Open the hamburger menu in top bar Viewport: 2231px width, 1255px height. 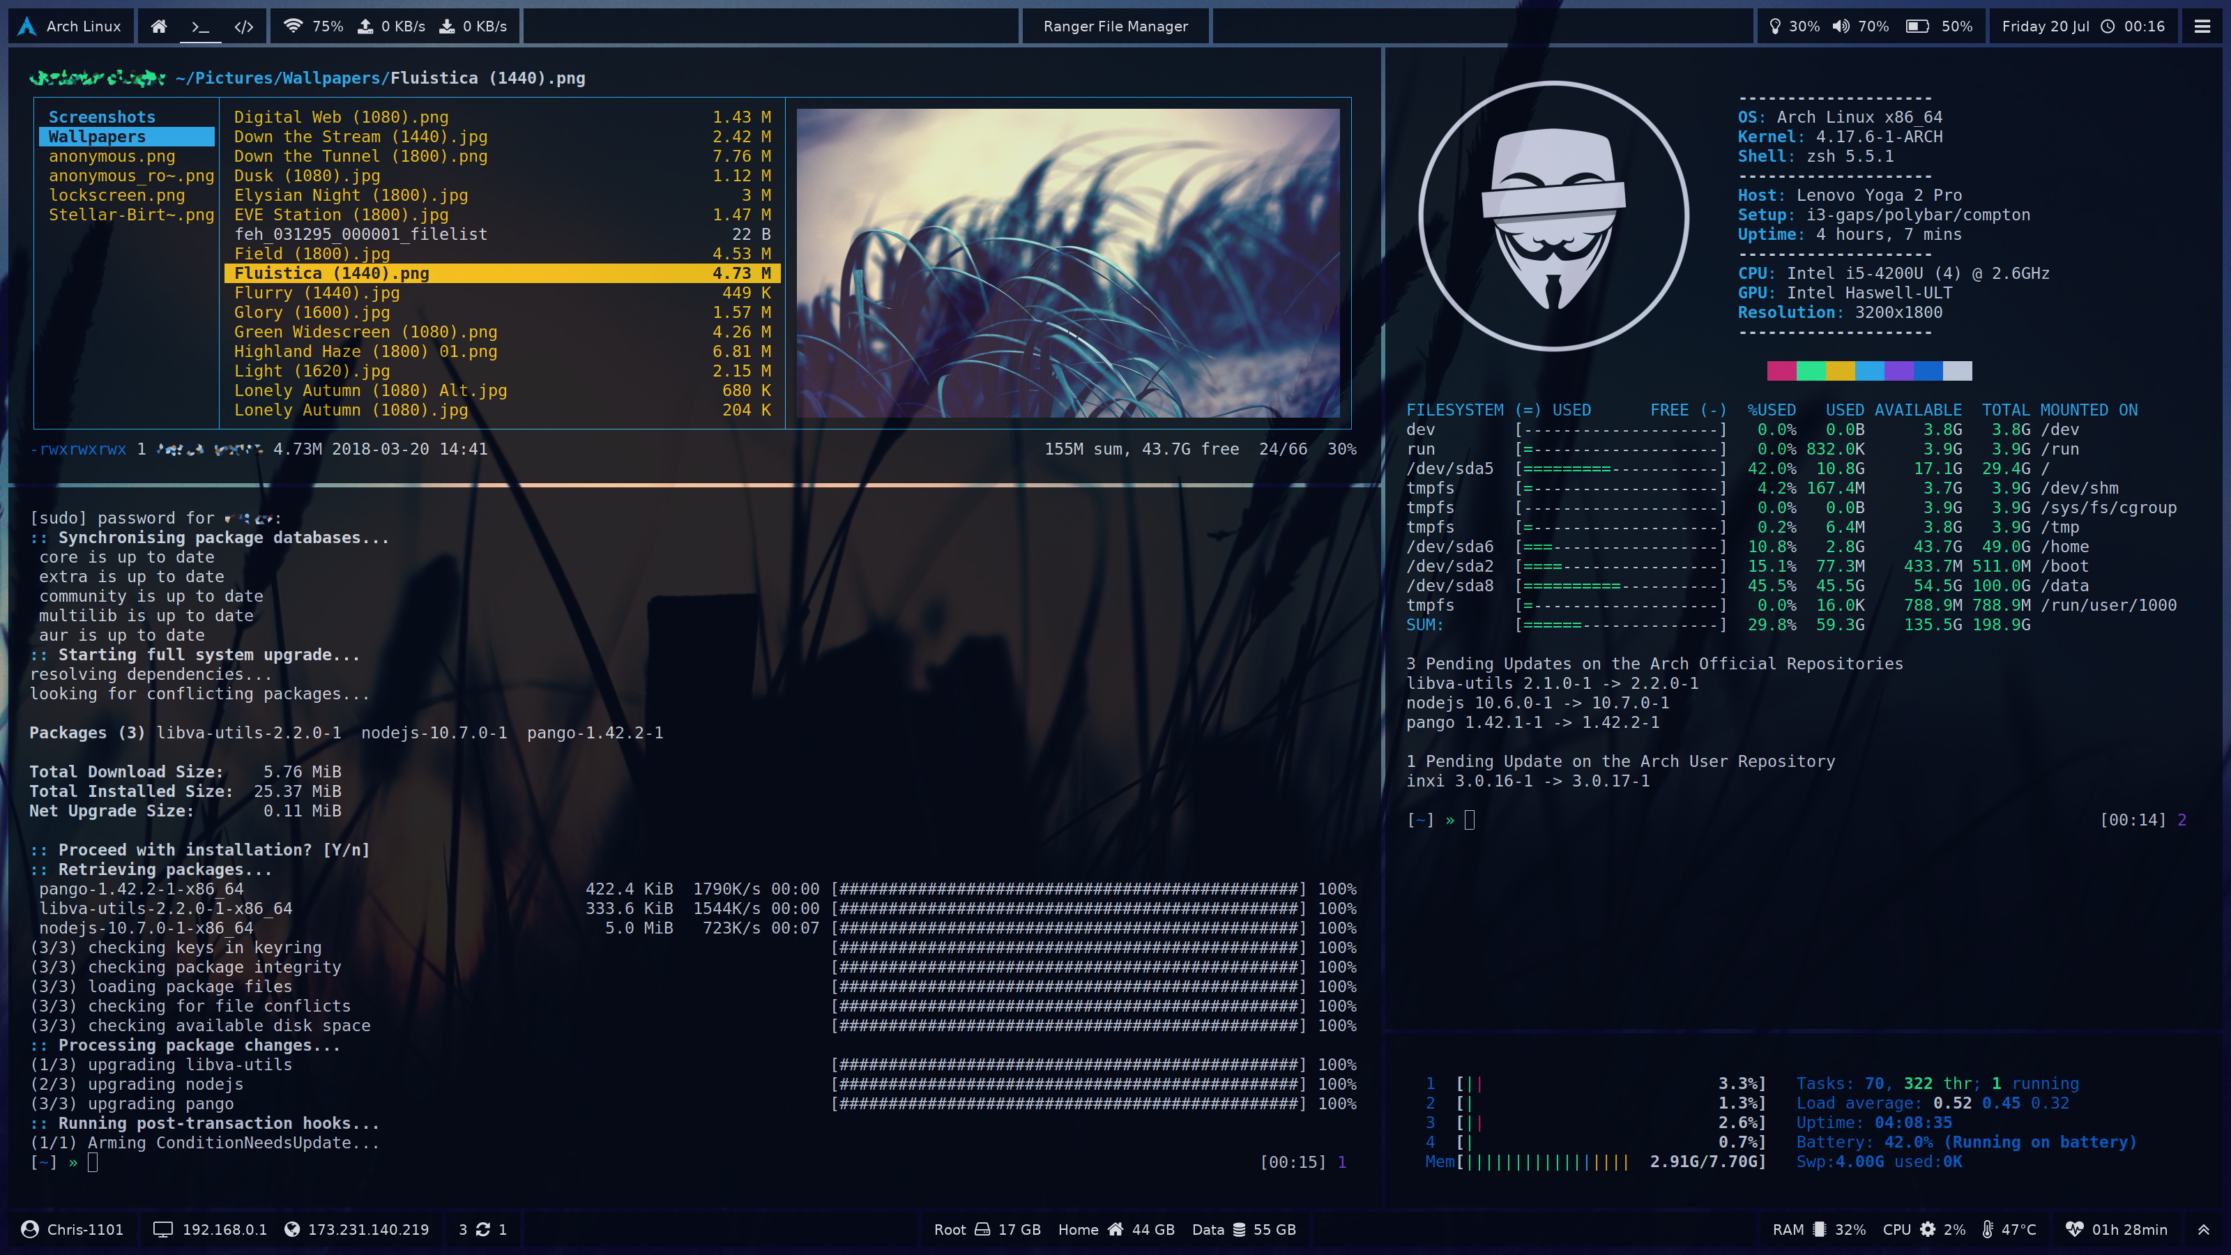click(x=2202, y=26)
